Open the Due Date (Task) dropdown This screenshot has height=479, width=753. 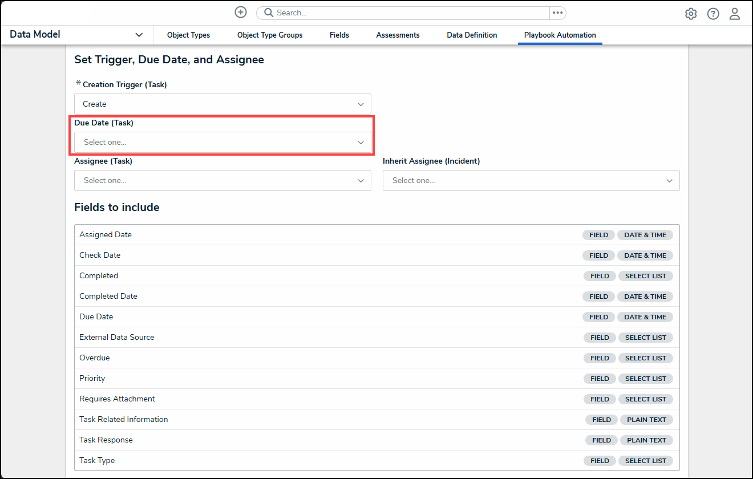(x=222, y=143)
